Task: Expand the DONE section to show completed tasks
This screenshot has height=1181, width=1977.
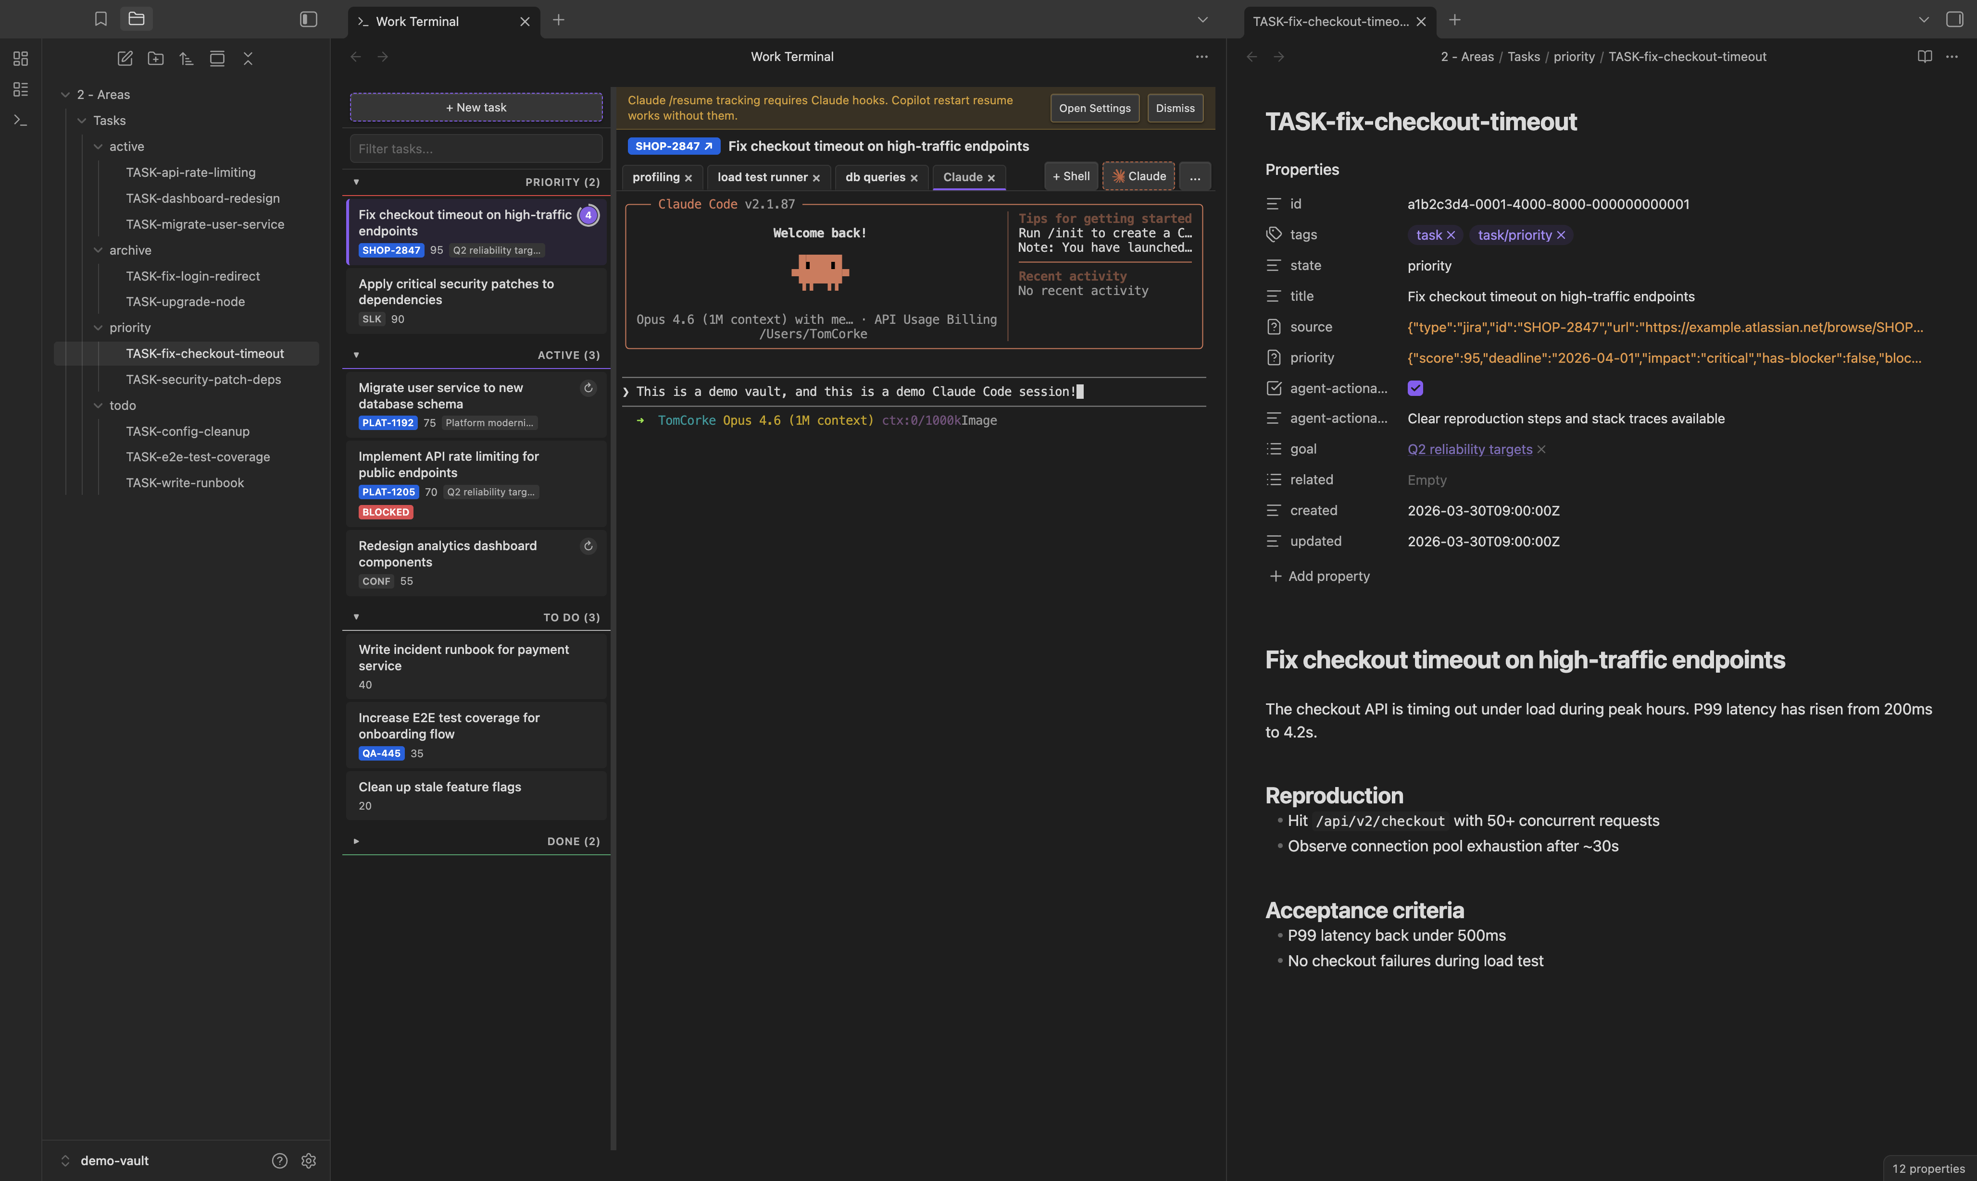Action: (356, 841)
